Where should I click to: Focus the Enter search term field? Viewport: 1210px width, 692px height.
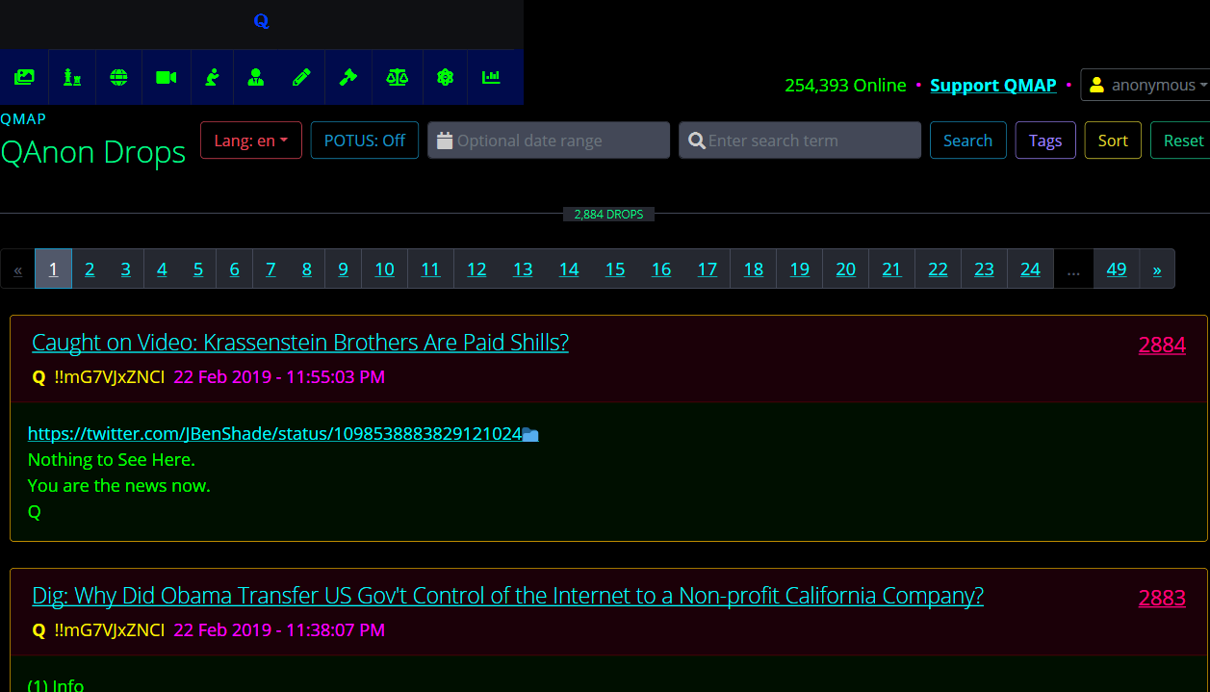800,141
